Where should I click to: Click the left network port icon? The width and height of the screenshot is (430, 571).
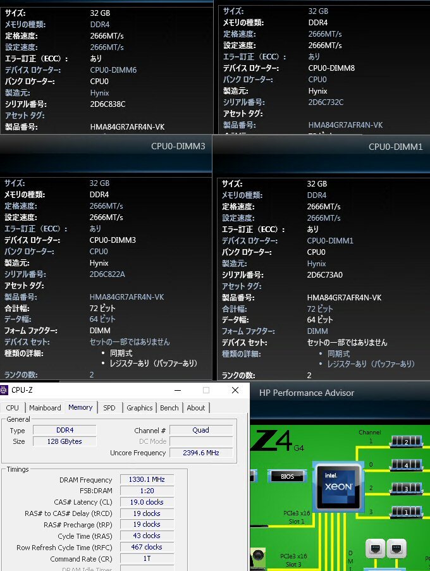(x=375, y=548)
